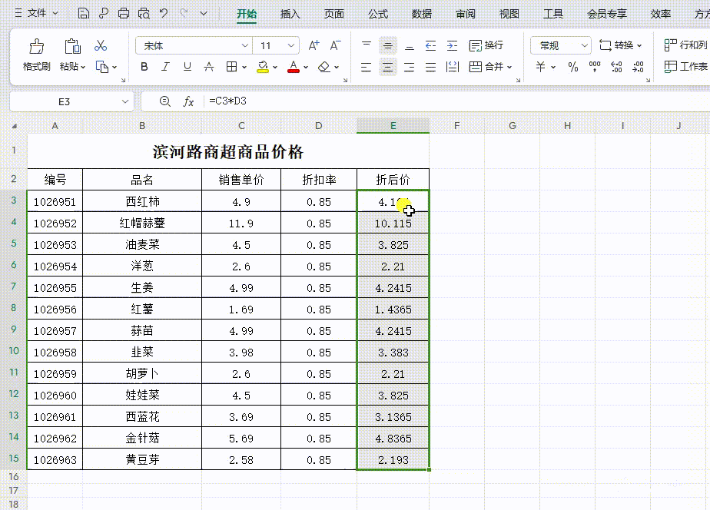710x510 pixels.
Task: Cut selection with the scissors icon
Action: coord(101,46)
